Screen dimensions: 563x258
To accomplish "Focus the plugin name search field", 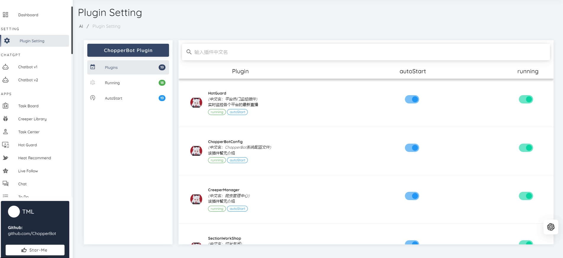I will pyautogui.click(x=370, y=52).
